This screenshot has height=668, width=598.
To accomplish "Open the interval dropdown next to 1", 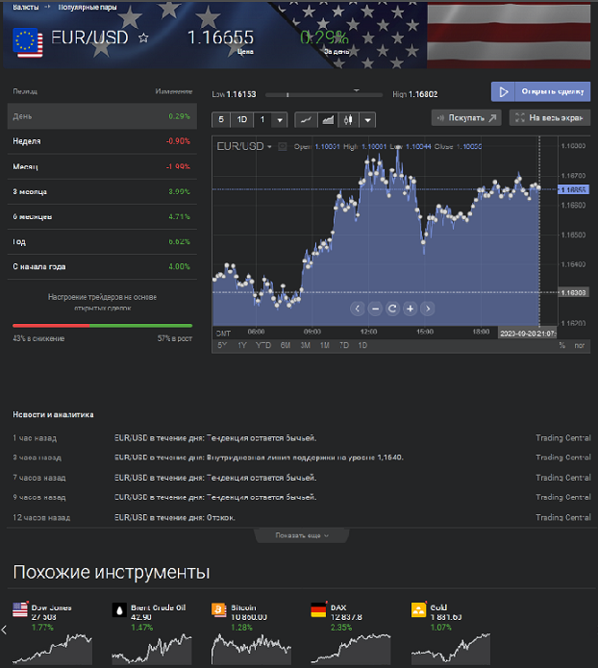I will (x=280, y=120).
